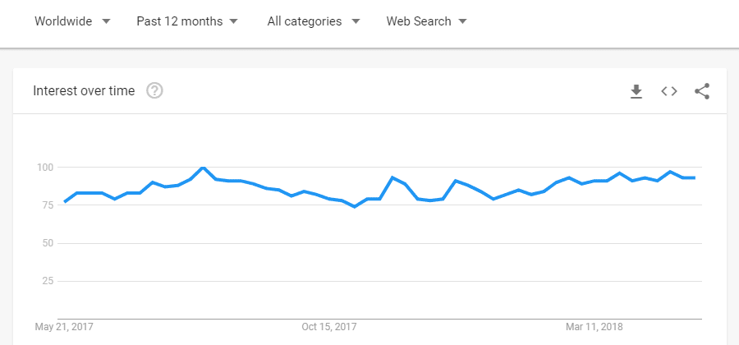The image size is (739, 345).
Task: Open the embed code icon
Action: click(x=669, y=91)
